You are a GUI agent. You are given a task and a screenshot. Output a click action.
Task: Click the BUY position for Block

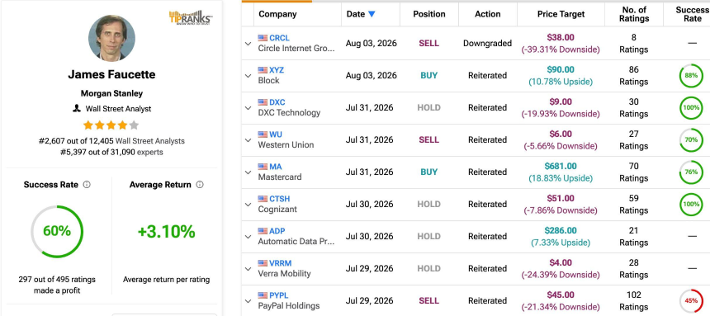coord(428,76)
